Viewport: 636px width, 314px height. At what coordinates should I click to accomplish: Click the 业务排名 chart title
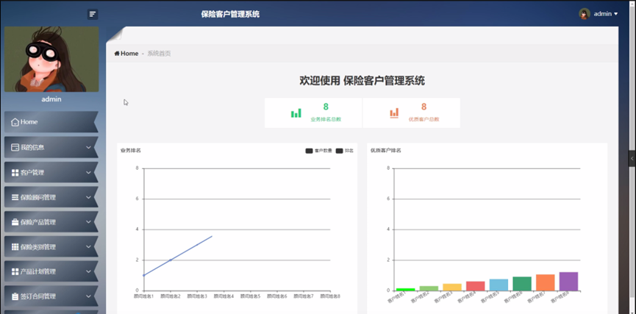click(131, 151)
